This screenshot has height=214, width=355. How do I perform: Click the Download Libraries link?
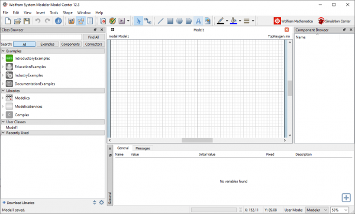tap(18, 203)
